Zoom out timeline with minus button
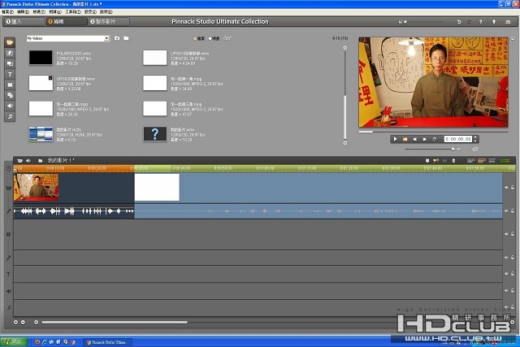 (23, 322)
